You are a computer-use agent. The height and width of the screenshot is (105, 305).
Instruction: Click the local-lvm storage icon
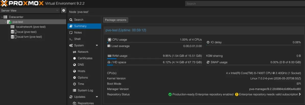[14, 37]
